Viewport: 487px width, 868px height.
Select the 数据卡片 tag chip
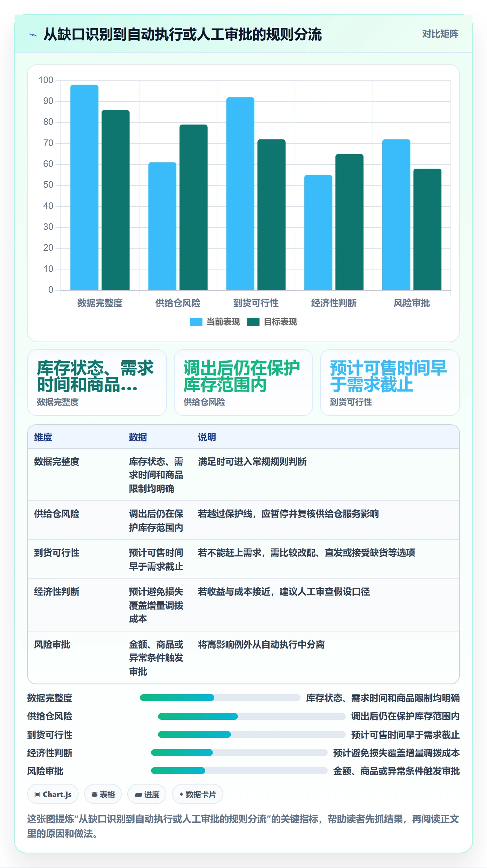(x=198, y=794)
